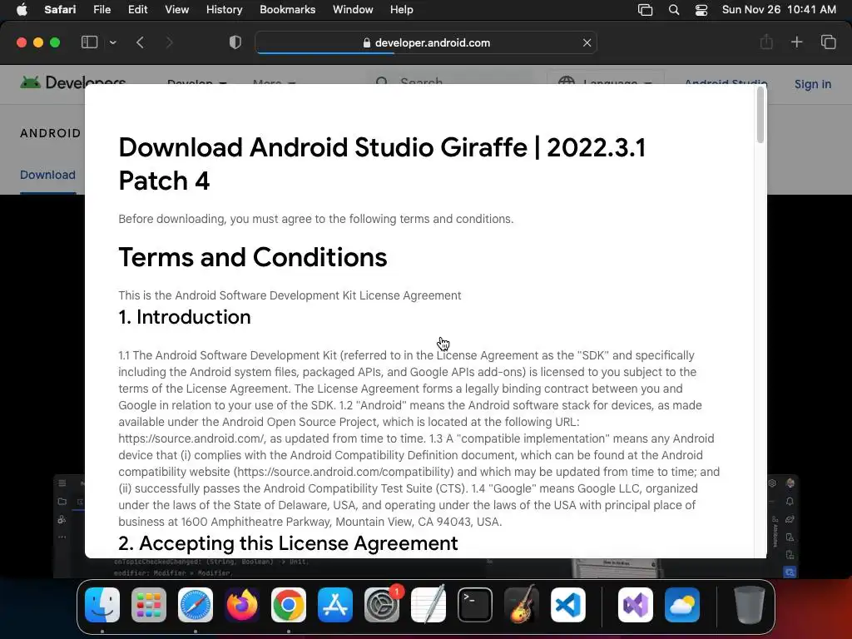Screen dimensions: 852x639
Task: Click the Share button in Safari
Action: (x=766, y=42)
